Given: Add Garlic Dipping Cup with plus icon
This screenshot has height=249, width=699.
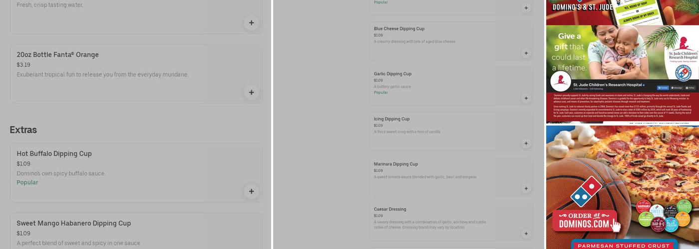Looking at the screenshot, I should point(526,98).
